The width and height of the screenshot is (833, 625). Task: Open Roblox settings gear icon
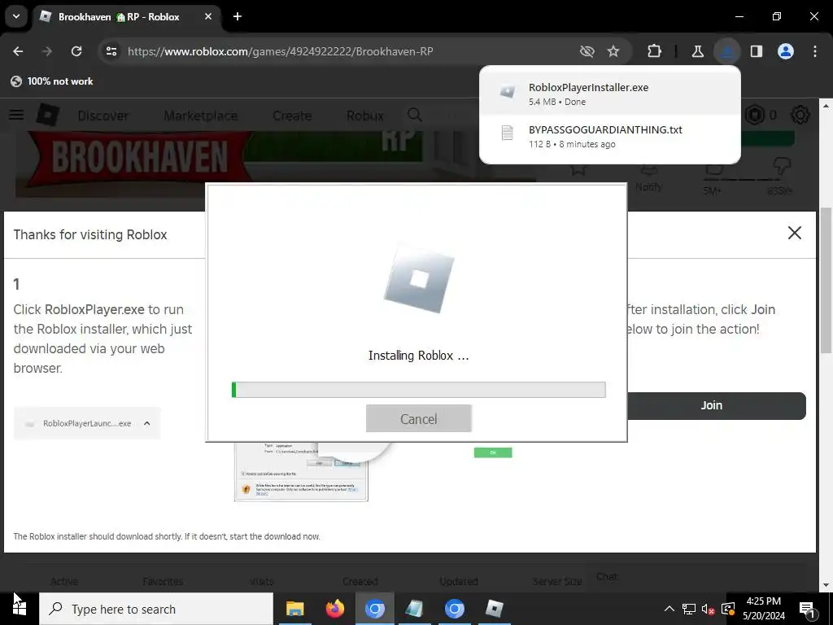[x=800, y=115]
